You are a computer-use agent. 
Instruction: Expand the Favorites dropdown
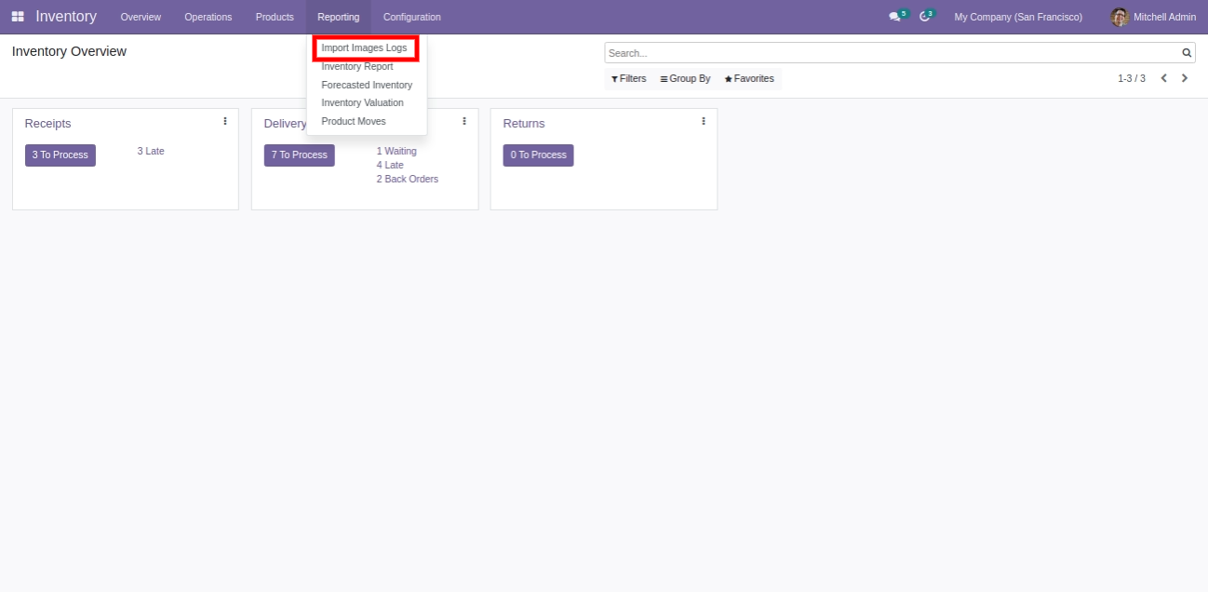tap(749, 79)
